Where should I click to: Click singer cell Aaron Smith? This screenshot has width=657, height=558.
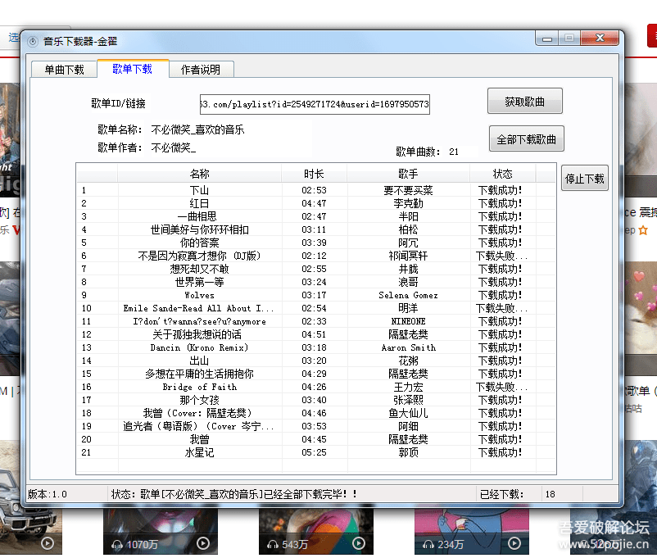[409, 347]
